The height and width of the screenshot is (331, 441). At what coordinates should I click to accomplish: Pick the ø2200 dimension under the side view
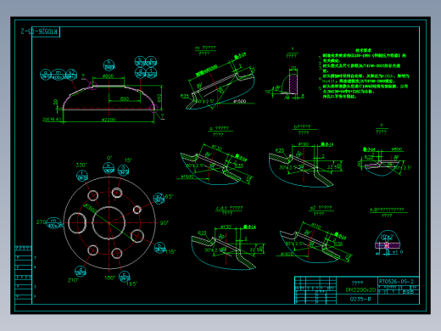point(109,120)
